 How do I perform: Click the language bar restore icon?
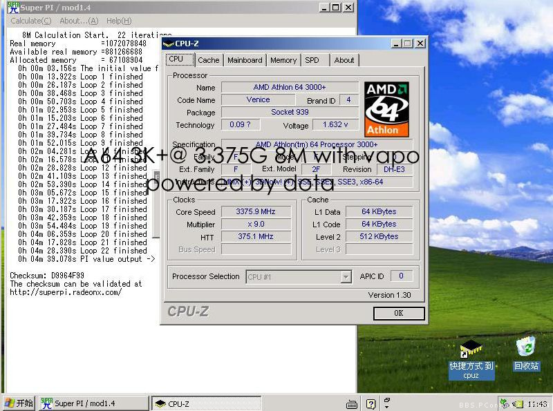387,400
